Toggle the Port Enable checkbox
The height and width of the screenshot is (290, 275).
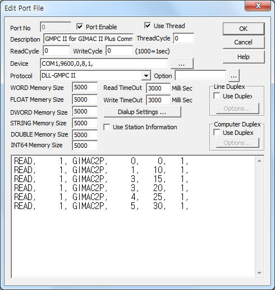click(80, 26)
